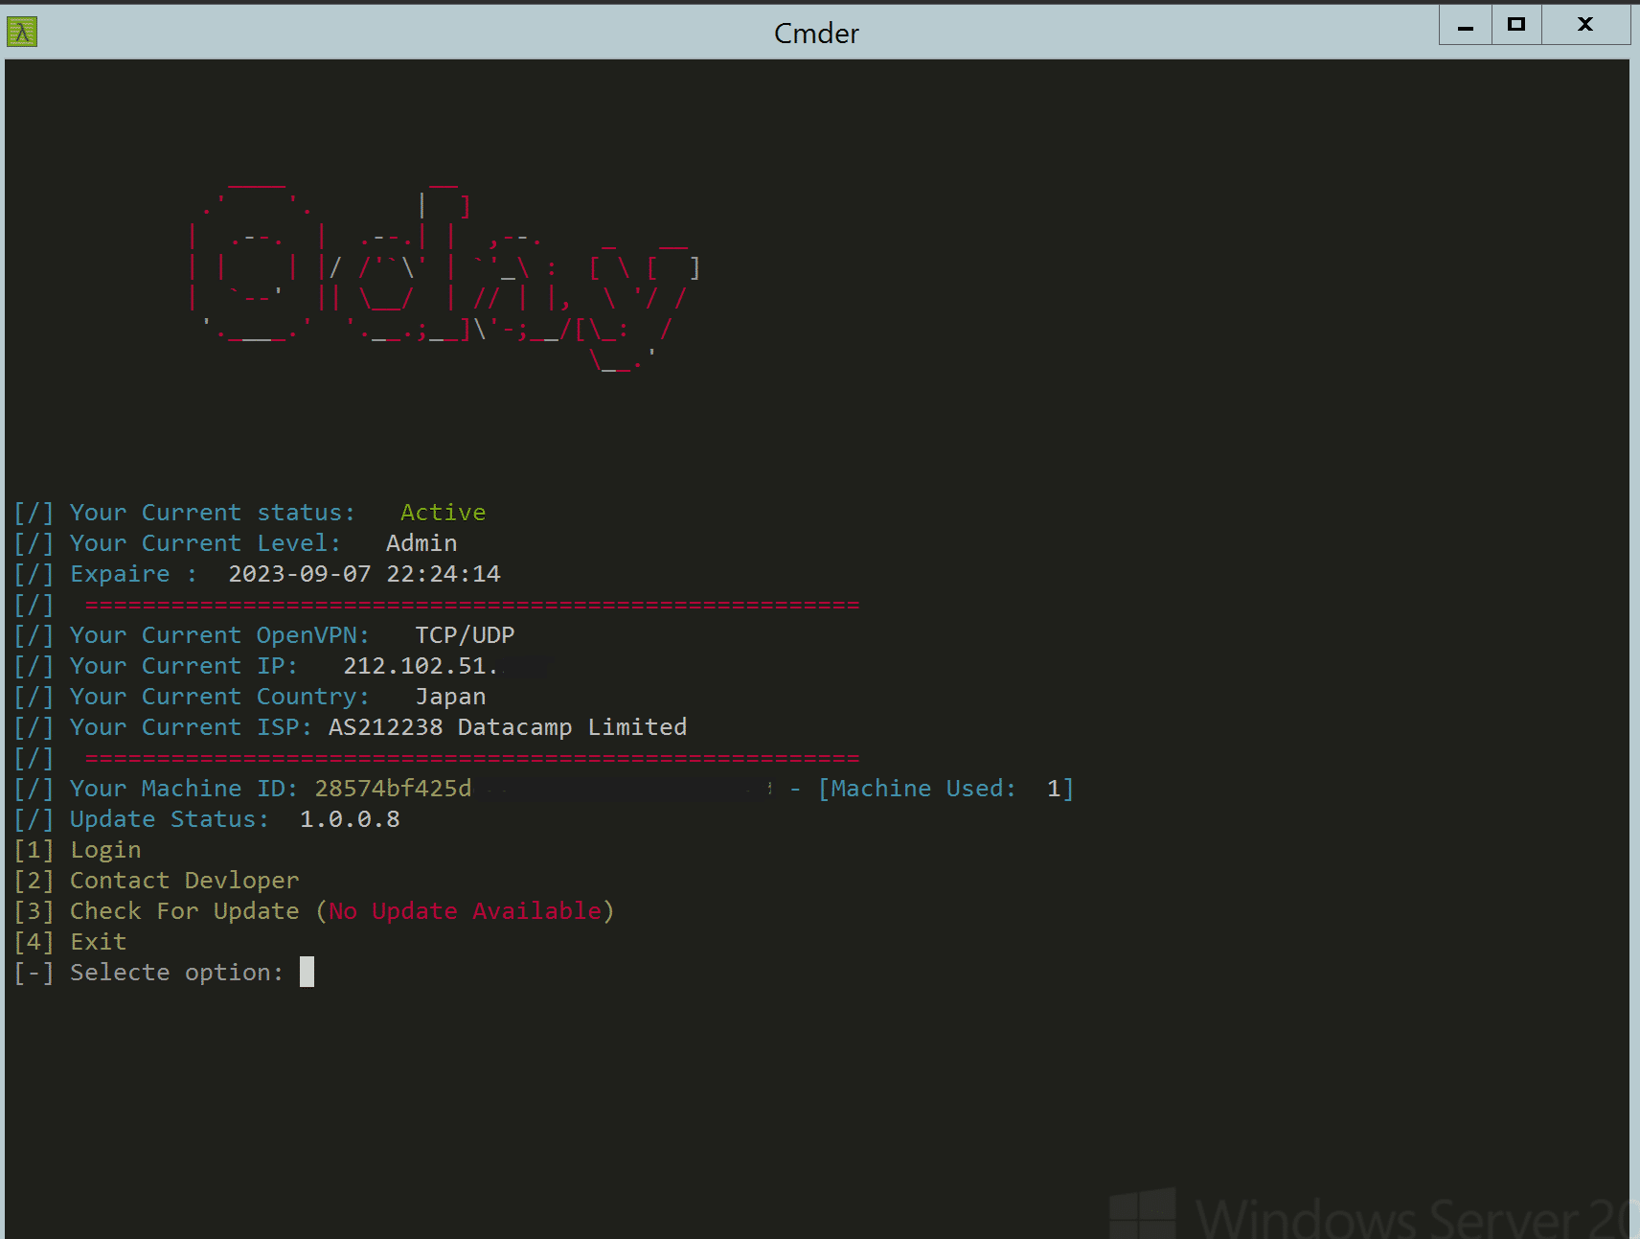Maximize the Cmder window
The width and height of the screenshot is (1640, 1239).
[x=1516, y=25]
